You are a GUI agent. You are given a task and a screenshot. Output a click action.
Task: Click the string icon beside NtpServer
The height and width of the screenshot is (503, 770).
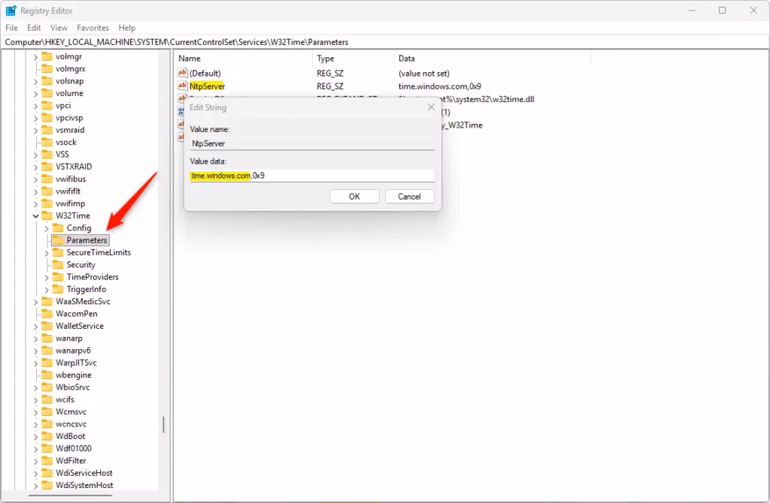pyautogui.click(x=182, y=86)
